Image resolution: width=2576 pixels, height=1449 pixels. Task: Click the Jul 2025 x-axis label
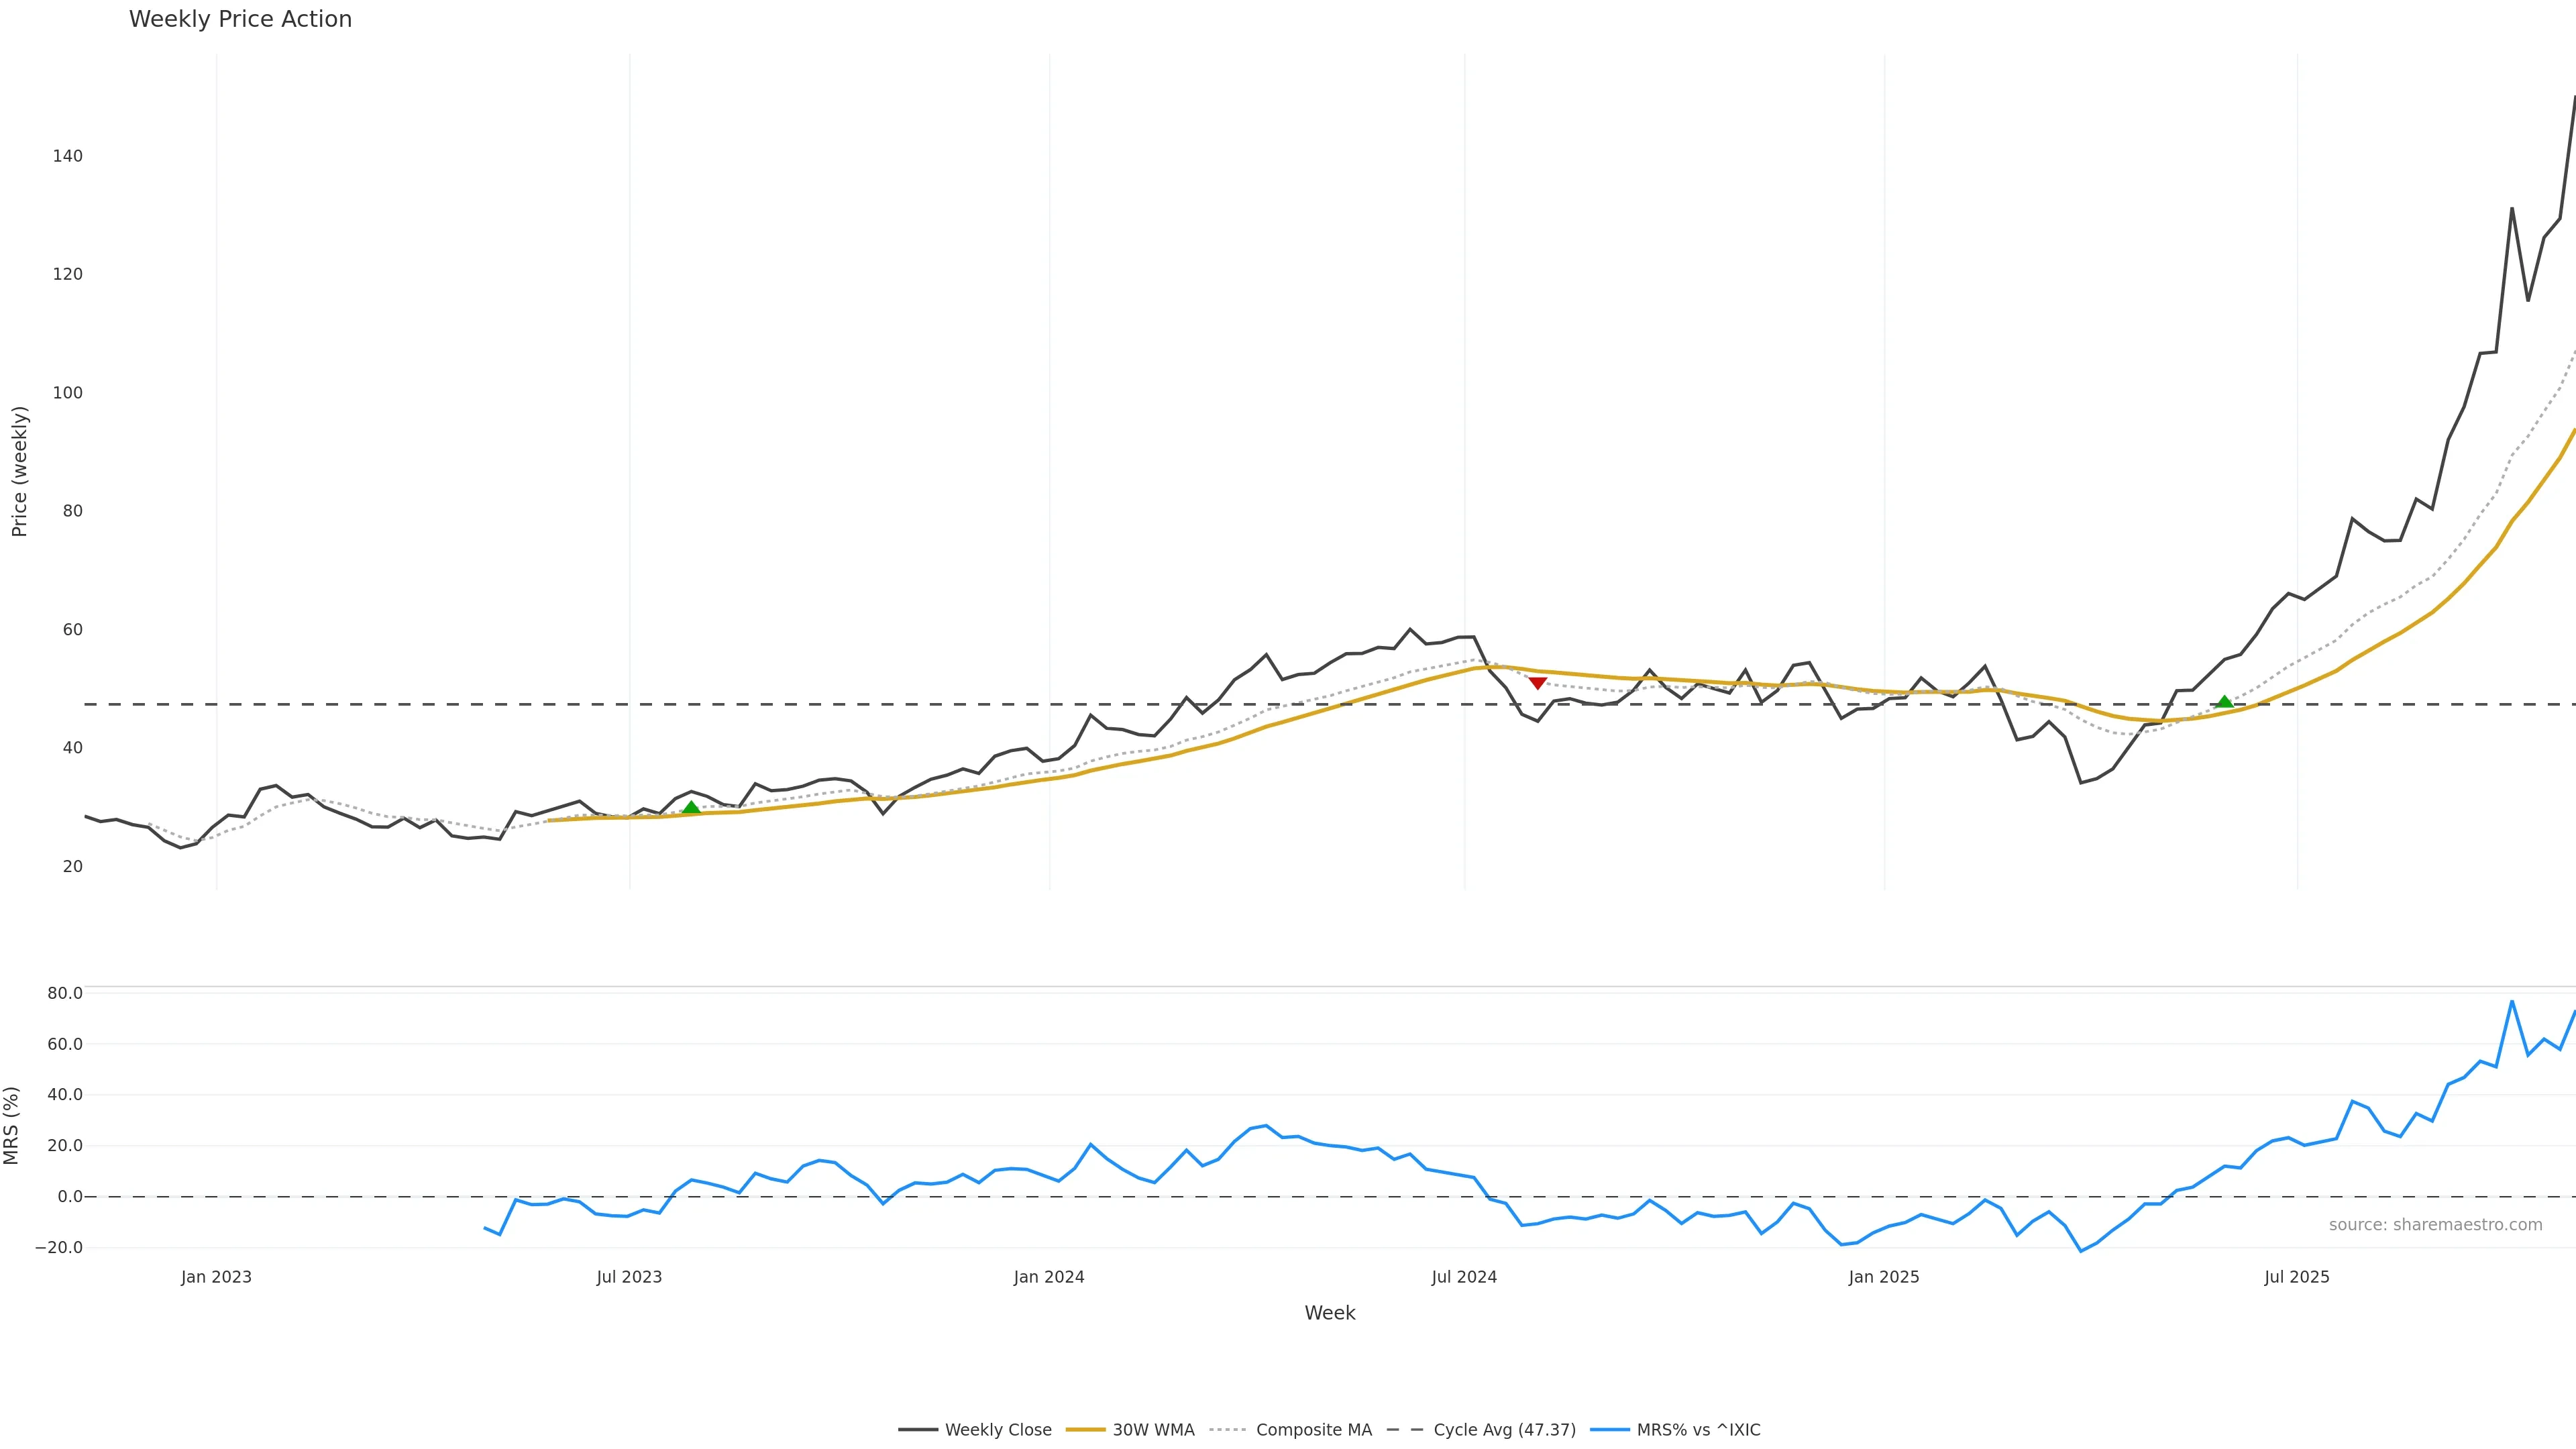[x=2296, y=1277]
